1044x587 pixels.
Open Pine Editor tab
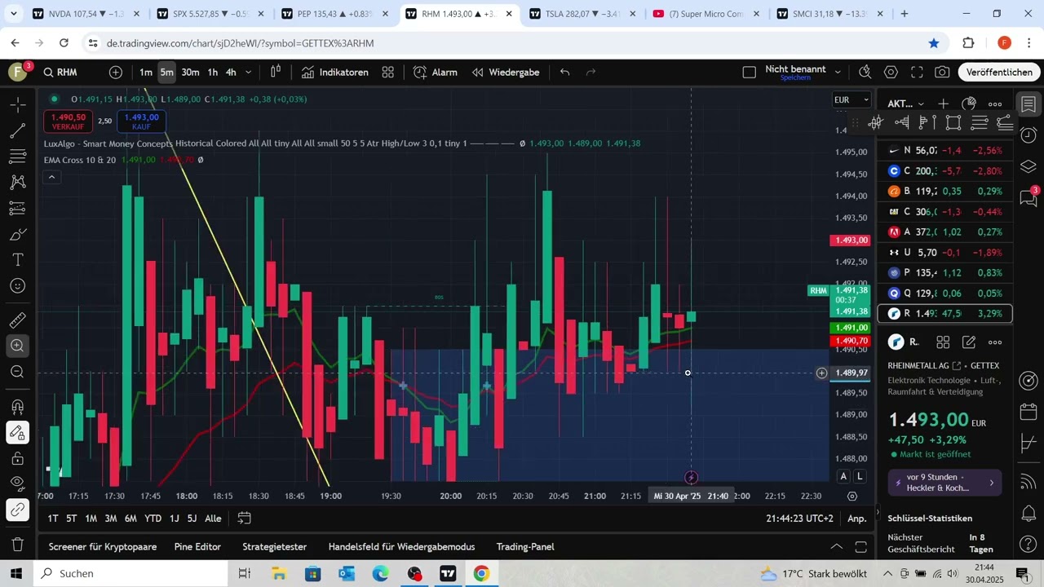click(x=197, y=547)
